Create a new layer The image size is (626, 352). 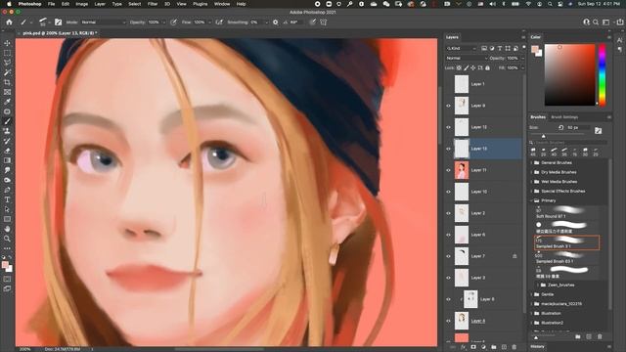(x=505, y=347)
